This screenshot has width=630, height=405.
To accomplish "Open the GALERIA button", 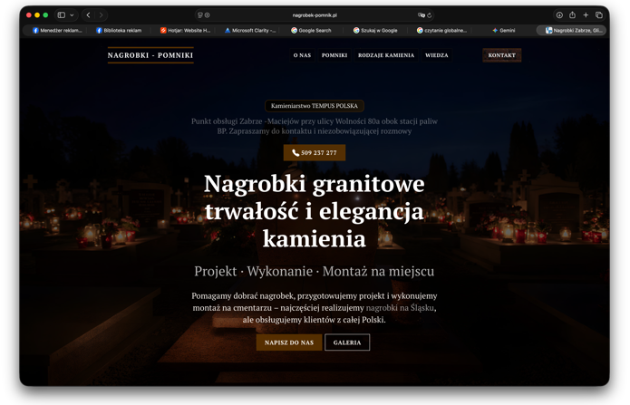I will [347, 342].
